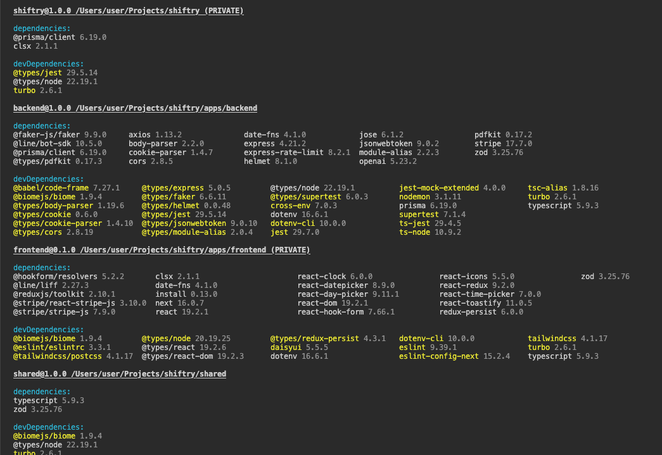Screen dimensions: 662x455
Task: Click the 'module-alias 2.2.3' entry
Action: 399,153
